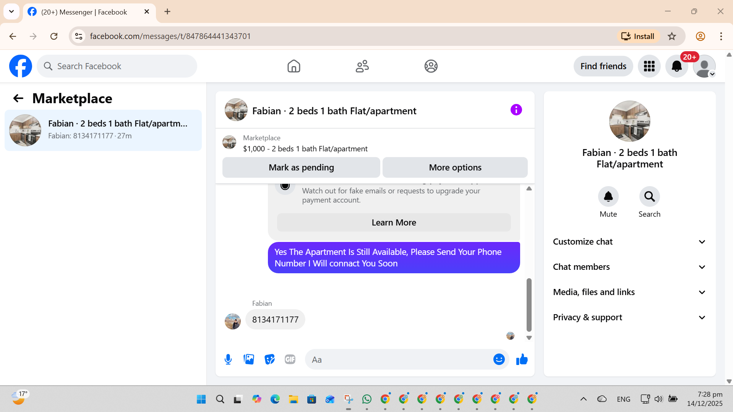The height and width of the screenshot is (412, 733).
Task: Open the tab search dropdown
Action: pos(11,11)
